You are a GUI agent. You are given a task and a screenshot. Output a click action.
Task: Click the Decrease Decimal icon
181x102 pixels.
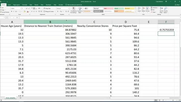click(68, 11)
